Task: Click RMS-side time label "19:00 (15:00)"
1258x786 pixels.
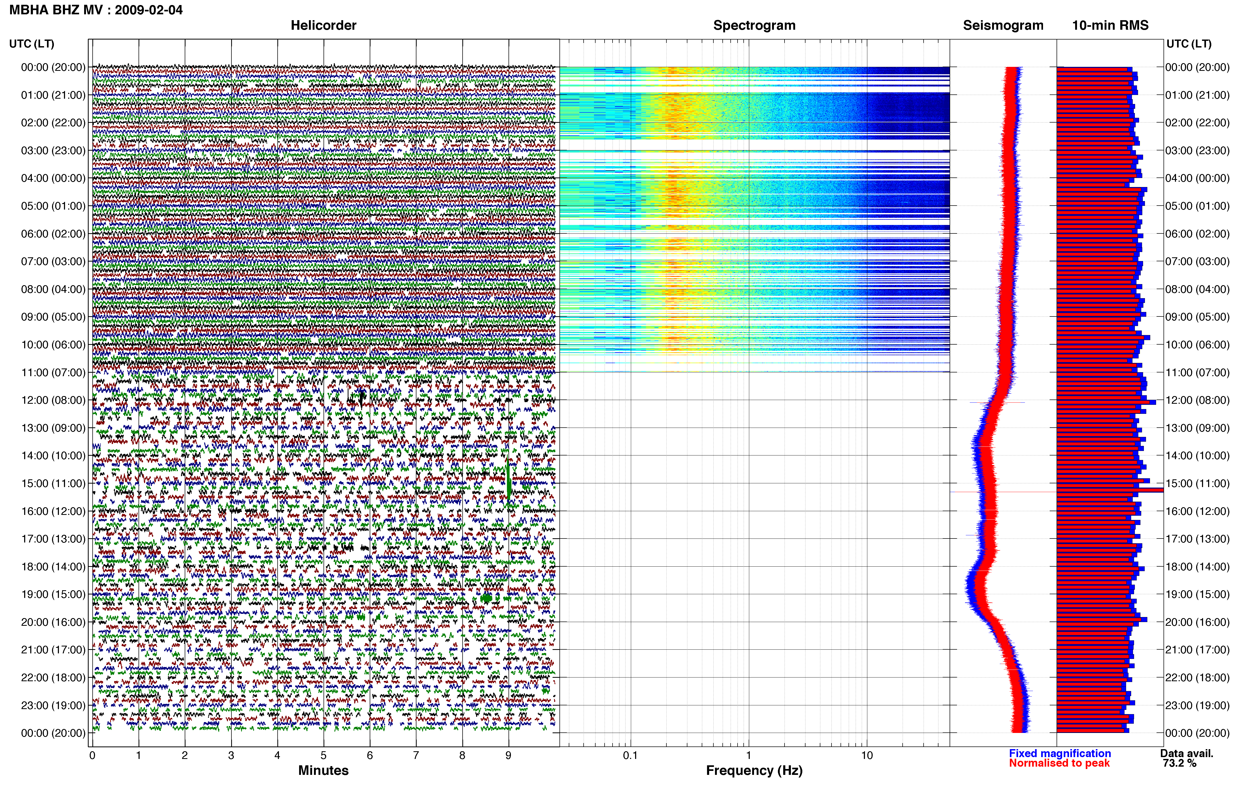Action: point(1197,594)
